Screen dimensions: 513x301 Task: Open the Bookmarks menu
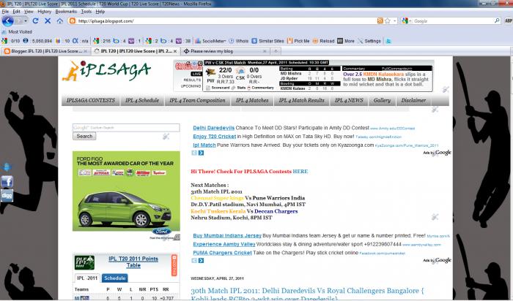pos(66,12)
